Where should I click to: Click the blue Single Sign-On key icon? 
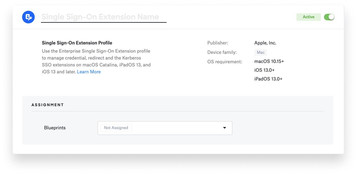click(28, 17)
